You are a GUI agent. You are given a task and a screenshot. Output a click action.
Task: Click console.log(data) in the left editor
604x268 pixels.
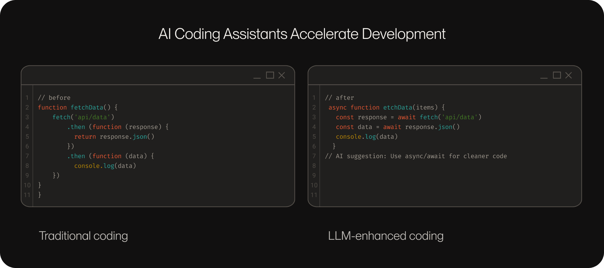(105, 166)
